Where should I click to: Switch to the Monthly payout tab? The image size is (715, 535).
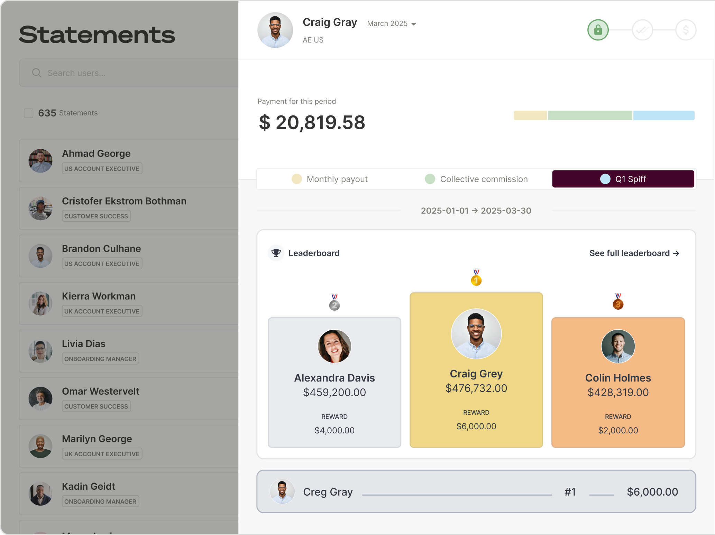(330, 179)
